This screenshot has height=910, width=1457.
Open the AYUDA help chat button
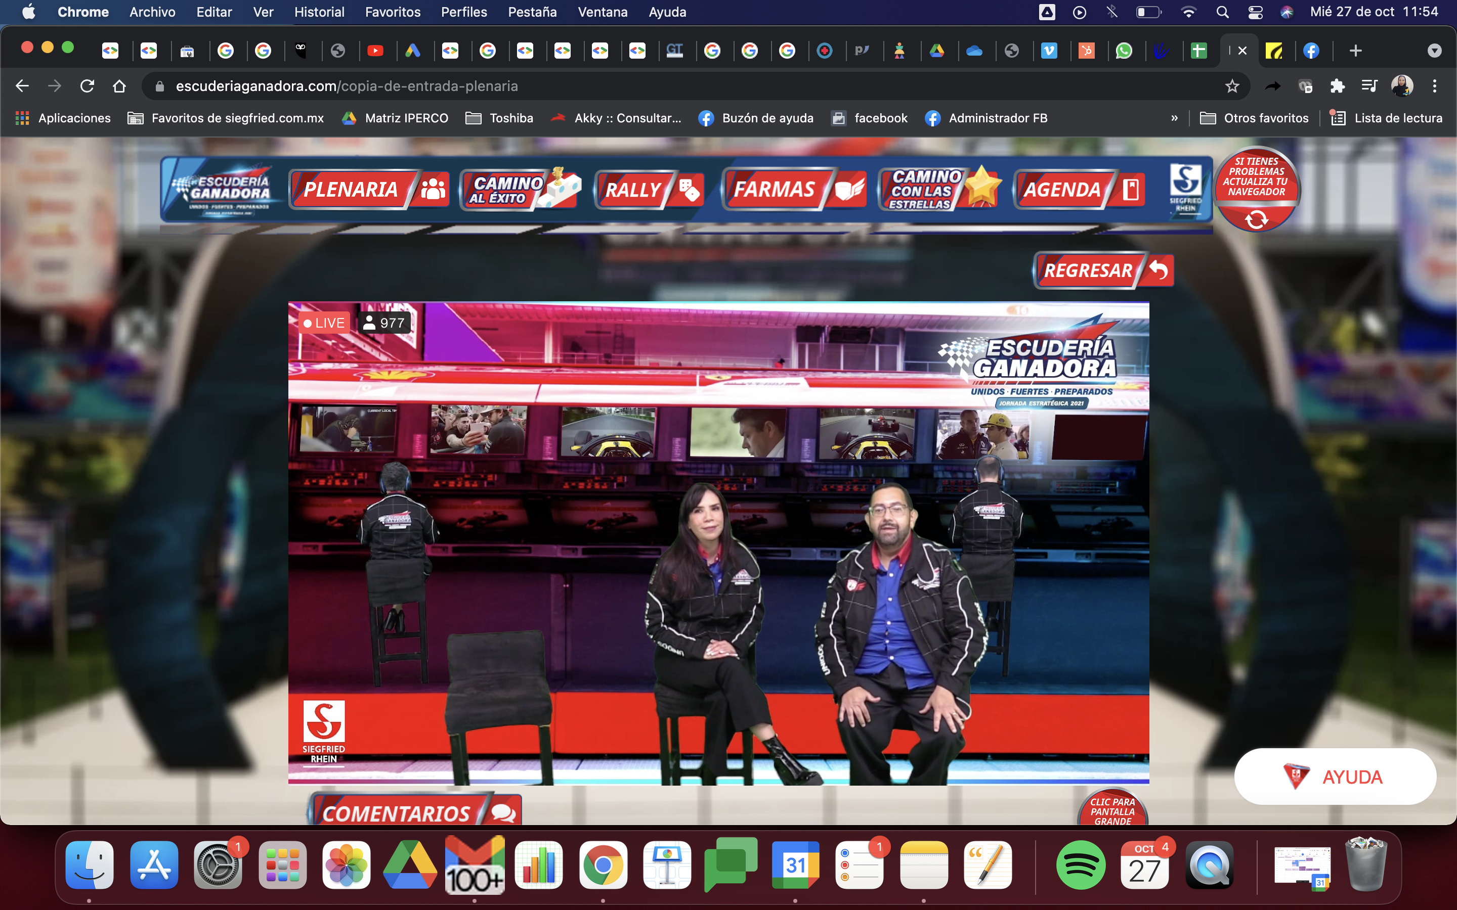pyautogui.click(x=1335, y=777)
